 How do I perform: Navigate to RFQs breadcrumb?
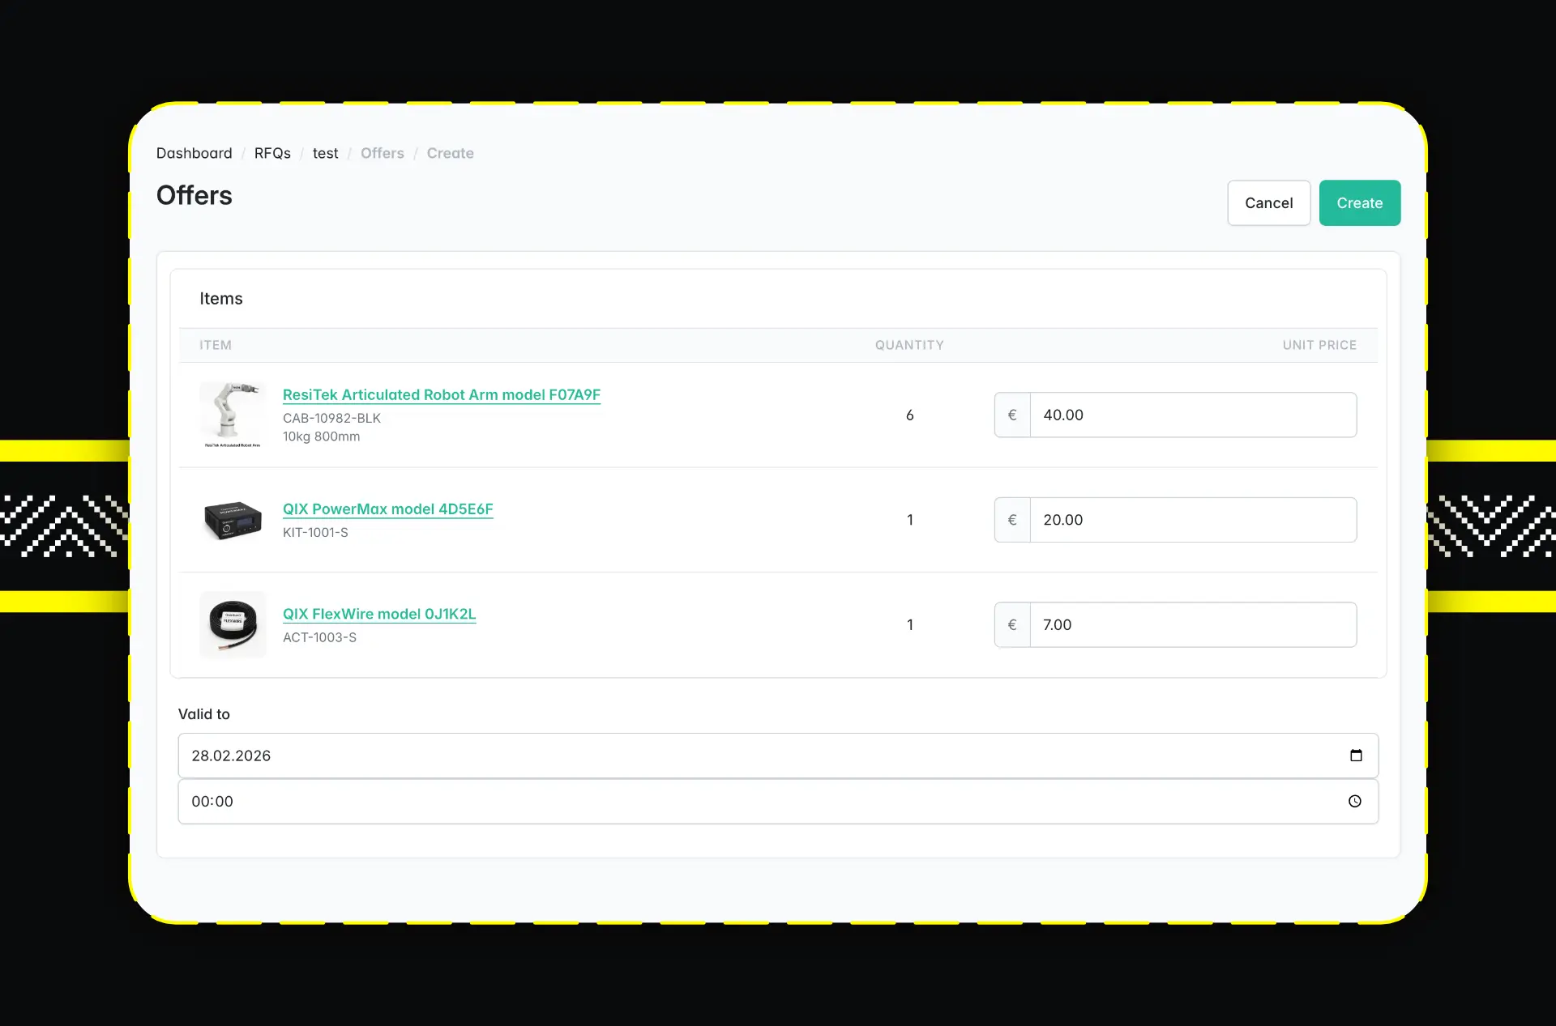(272, 153)
